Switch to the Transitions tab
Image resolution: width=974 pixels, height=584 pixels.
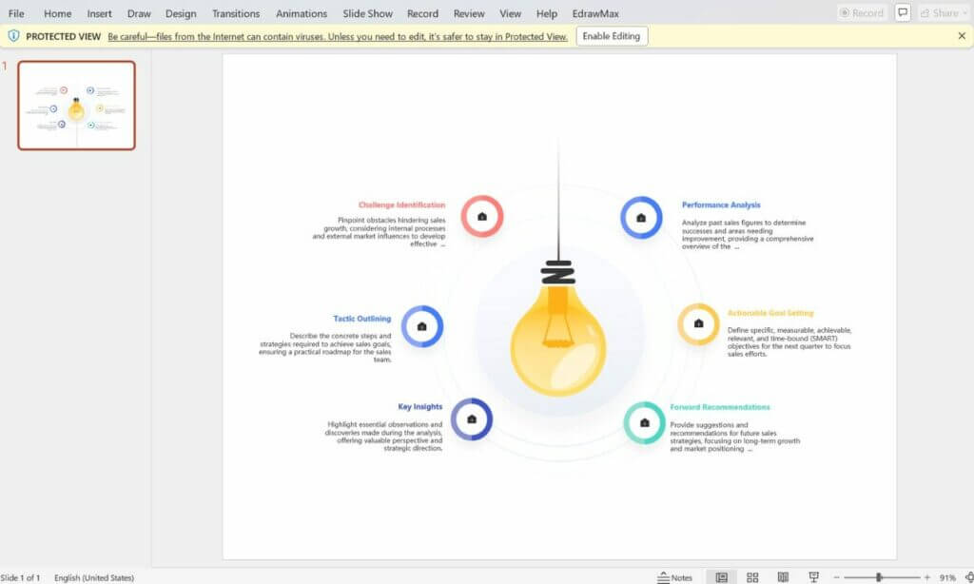[236, 13]
